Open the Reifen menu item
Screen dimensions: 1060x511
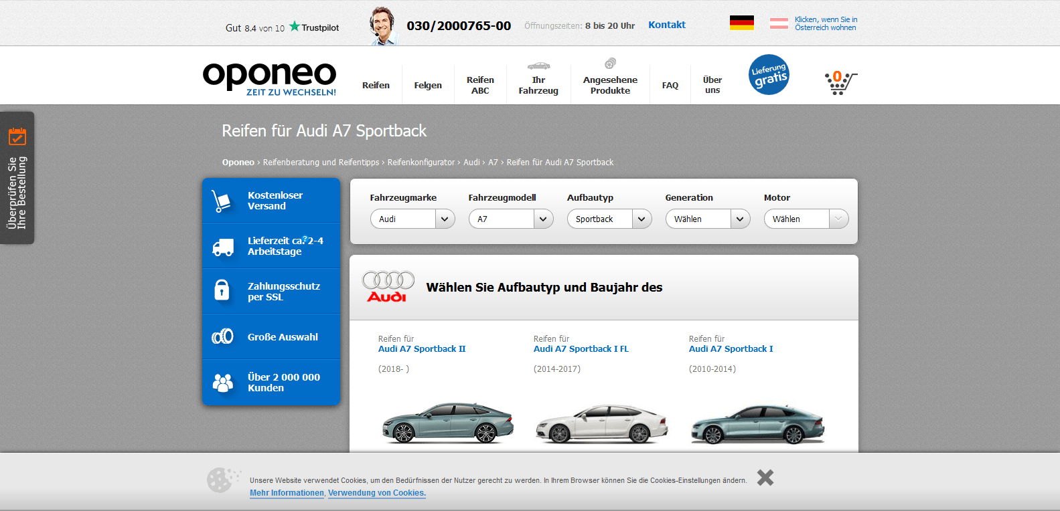(376, 85)
